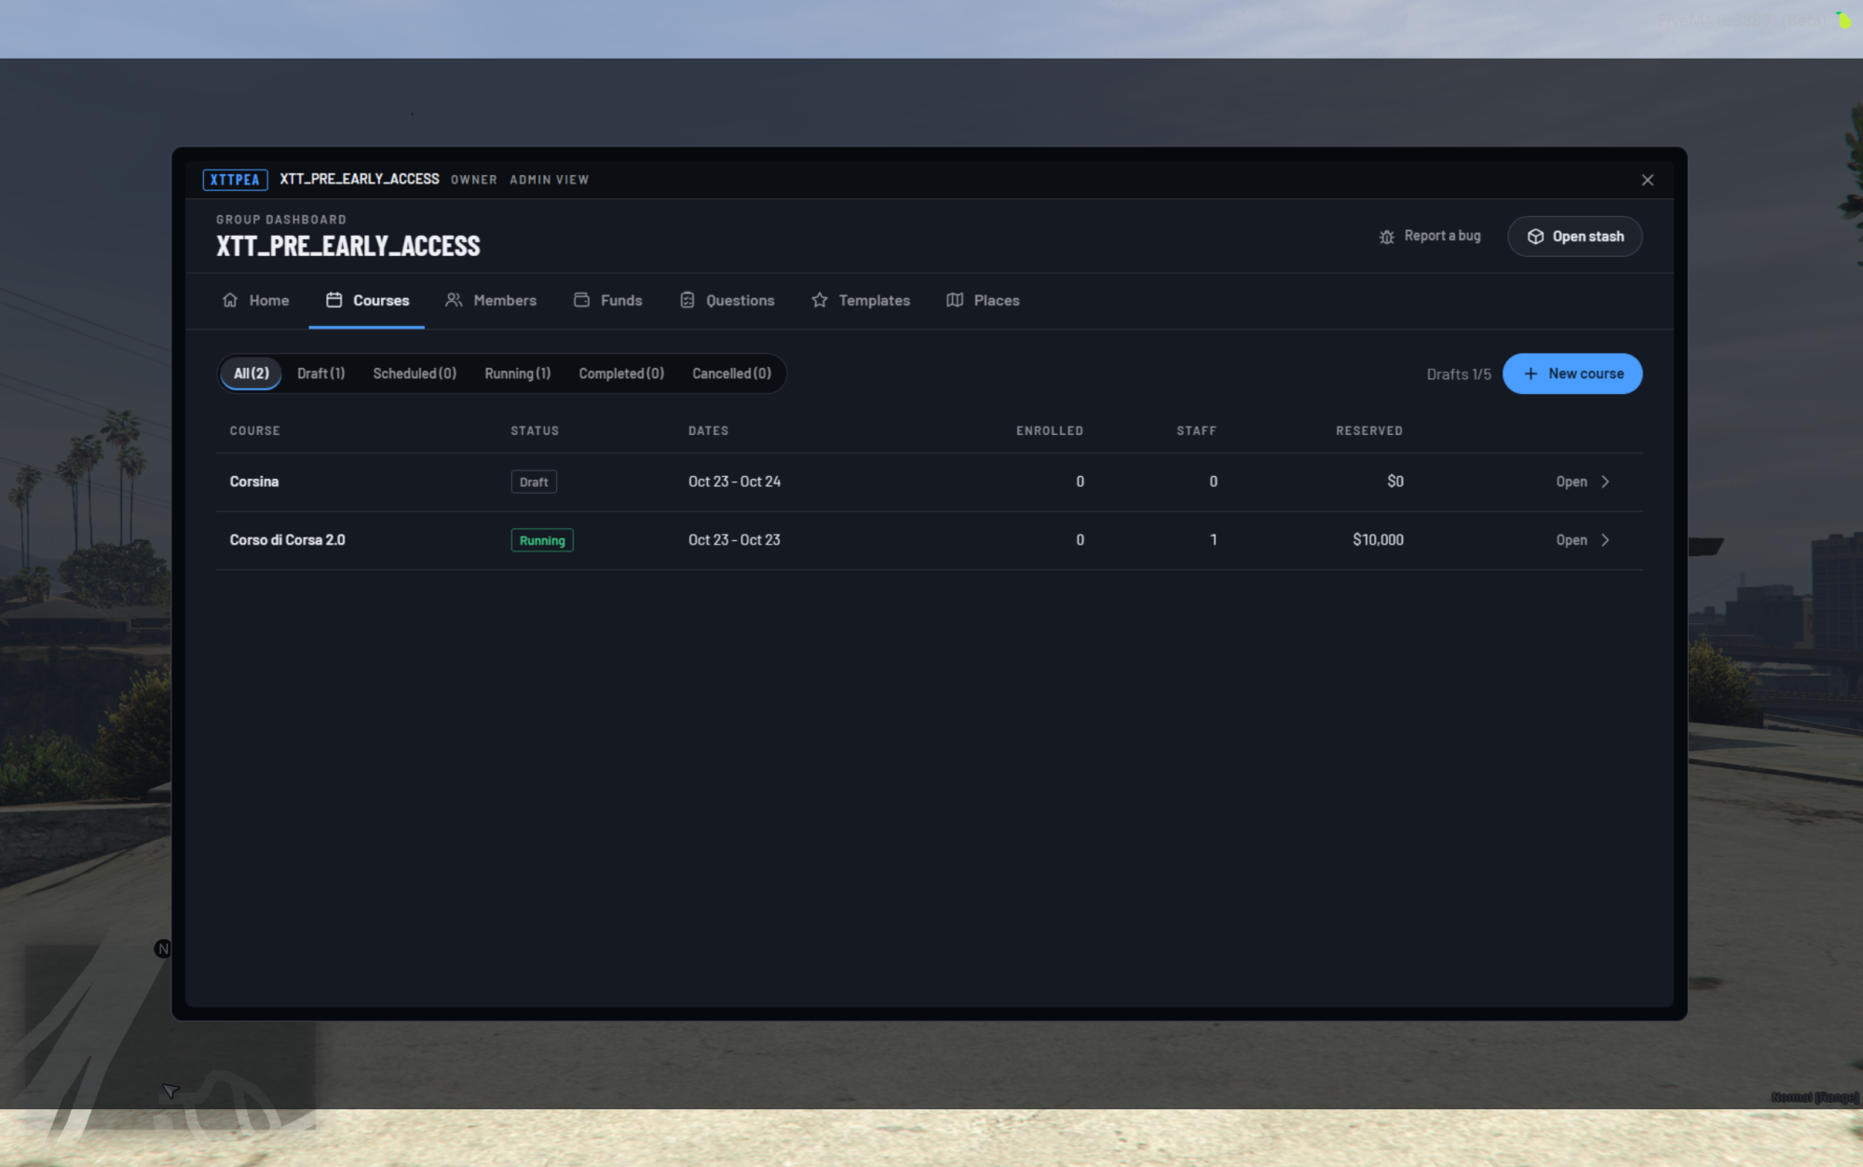Screen dimensions: 1863x1167
Task: Go to the Funds tab
Action: coord(607,300)
